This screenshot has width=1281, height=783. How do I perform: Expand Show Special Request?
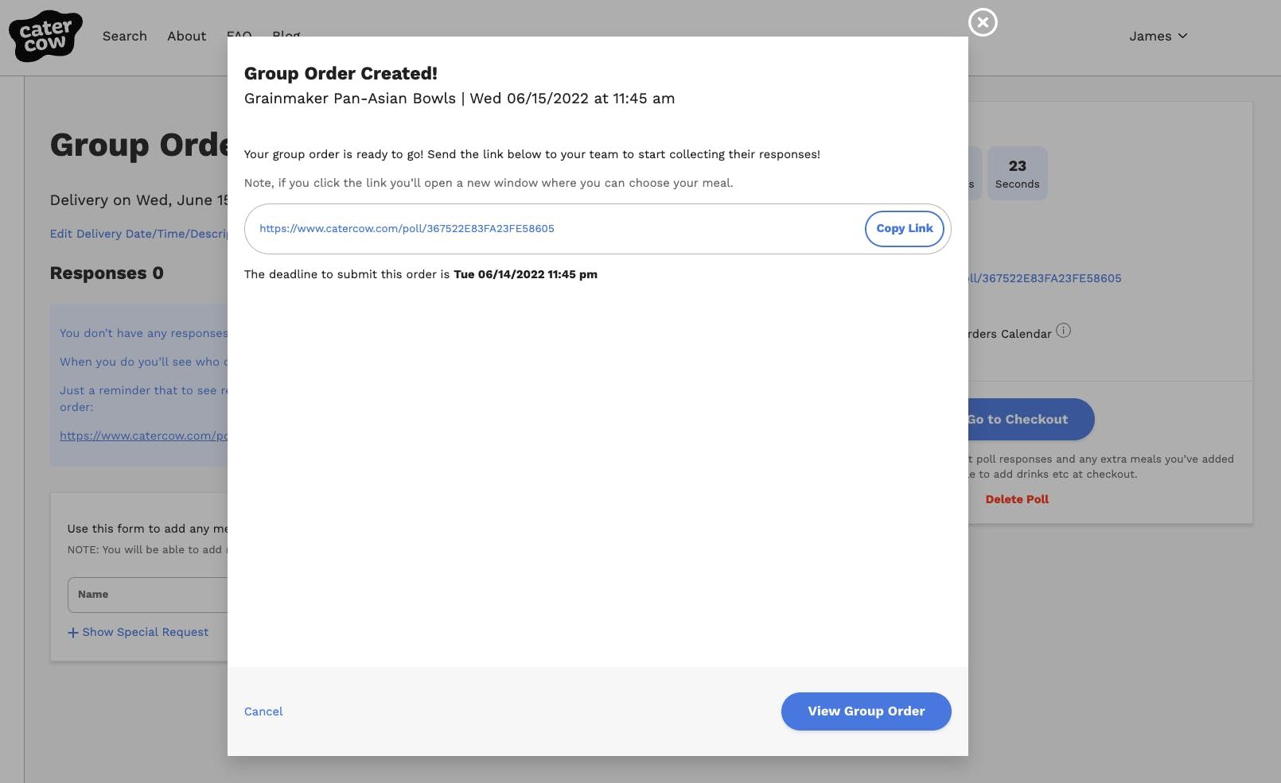(145, 632)
